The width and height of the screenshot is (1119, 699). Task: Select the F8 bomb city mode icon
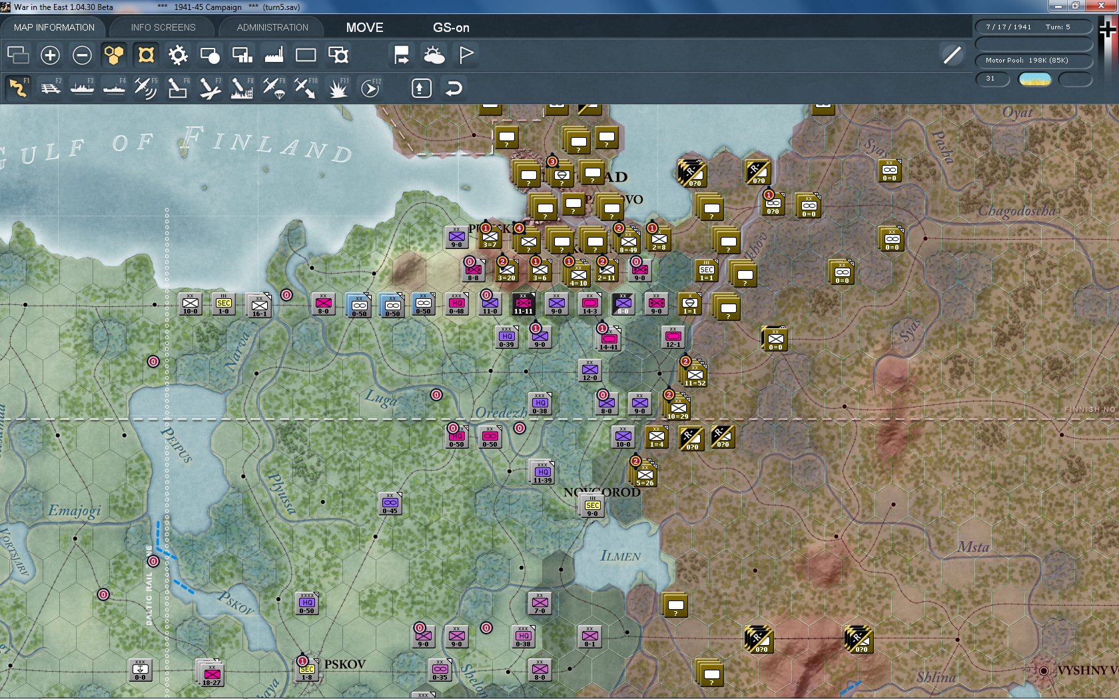242,88
